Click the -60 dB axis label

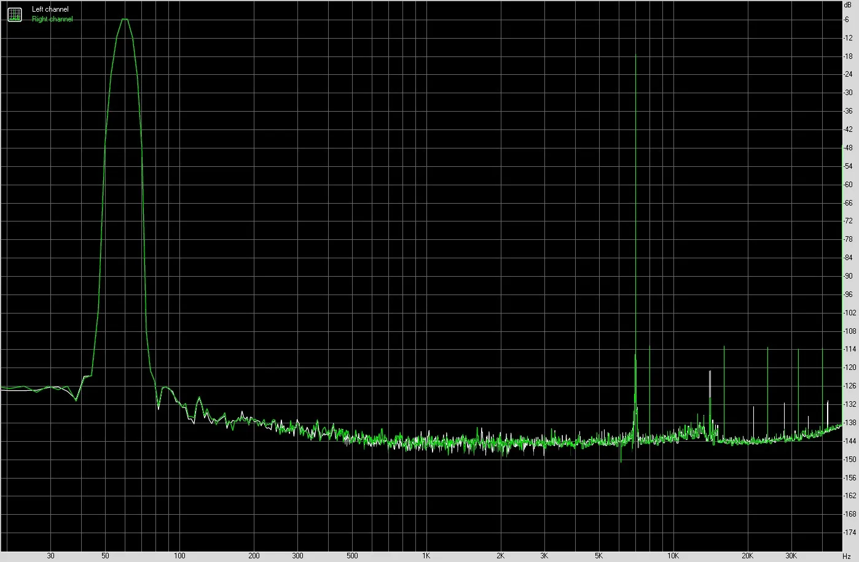click(848, 185)
